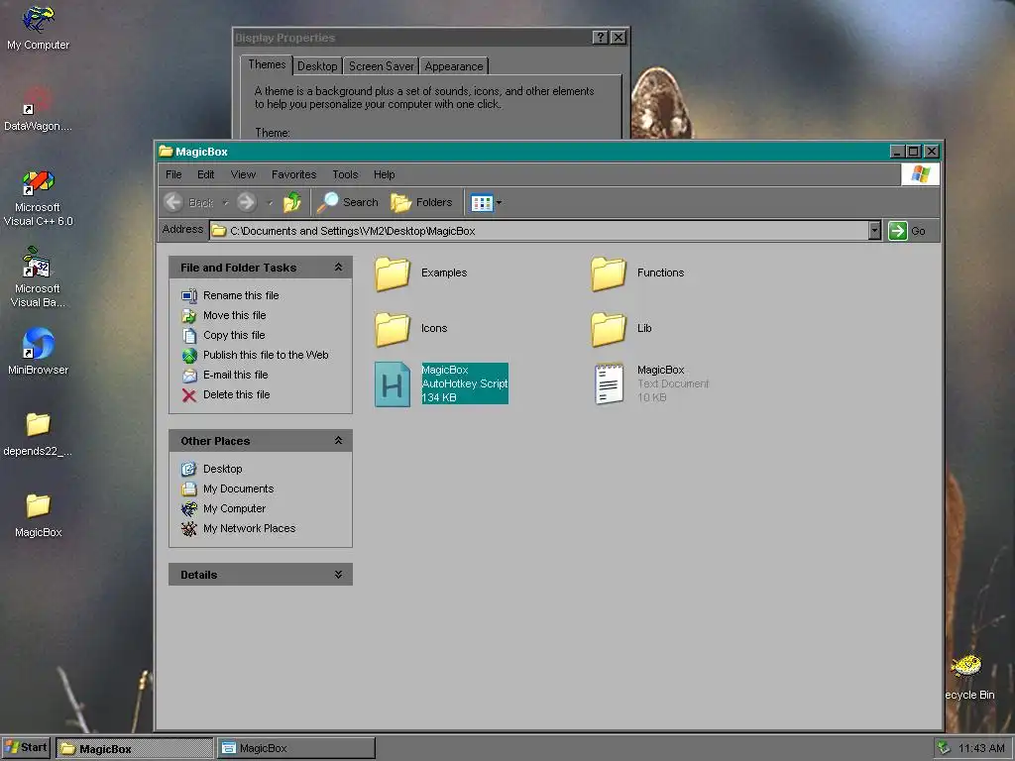Click Move this file
1015x761 pixels.
coord(224,316)
